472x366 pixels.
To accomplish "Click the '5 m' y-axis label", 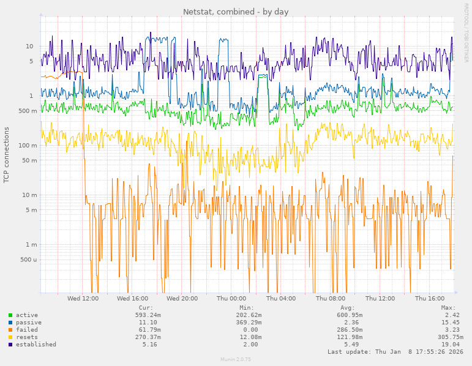I will (x=31, y=210).
